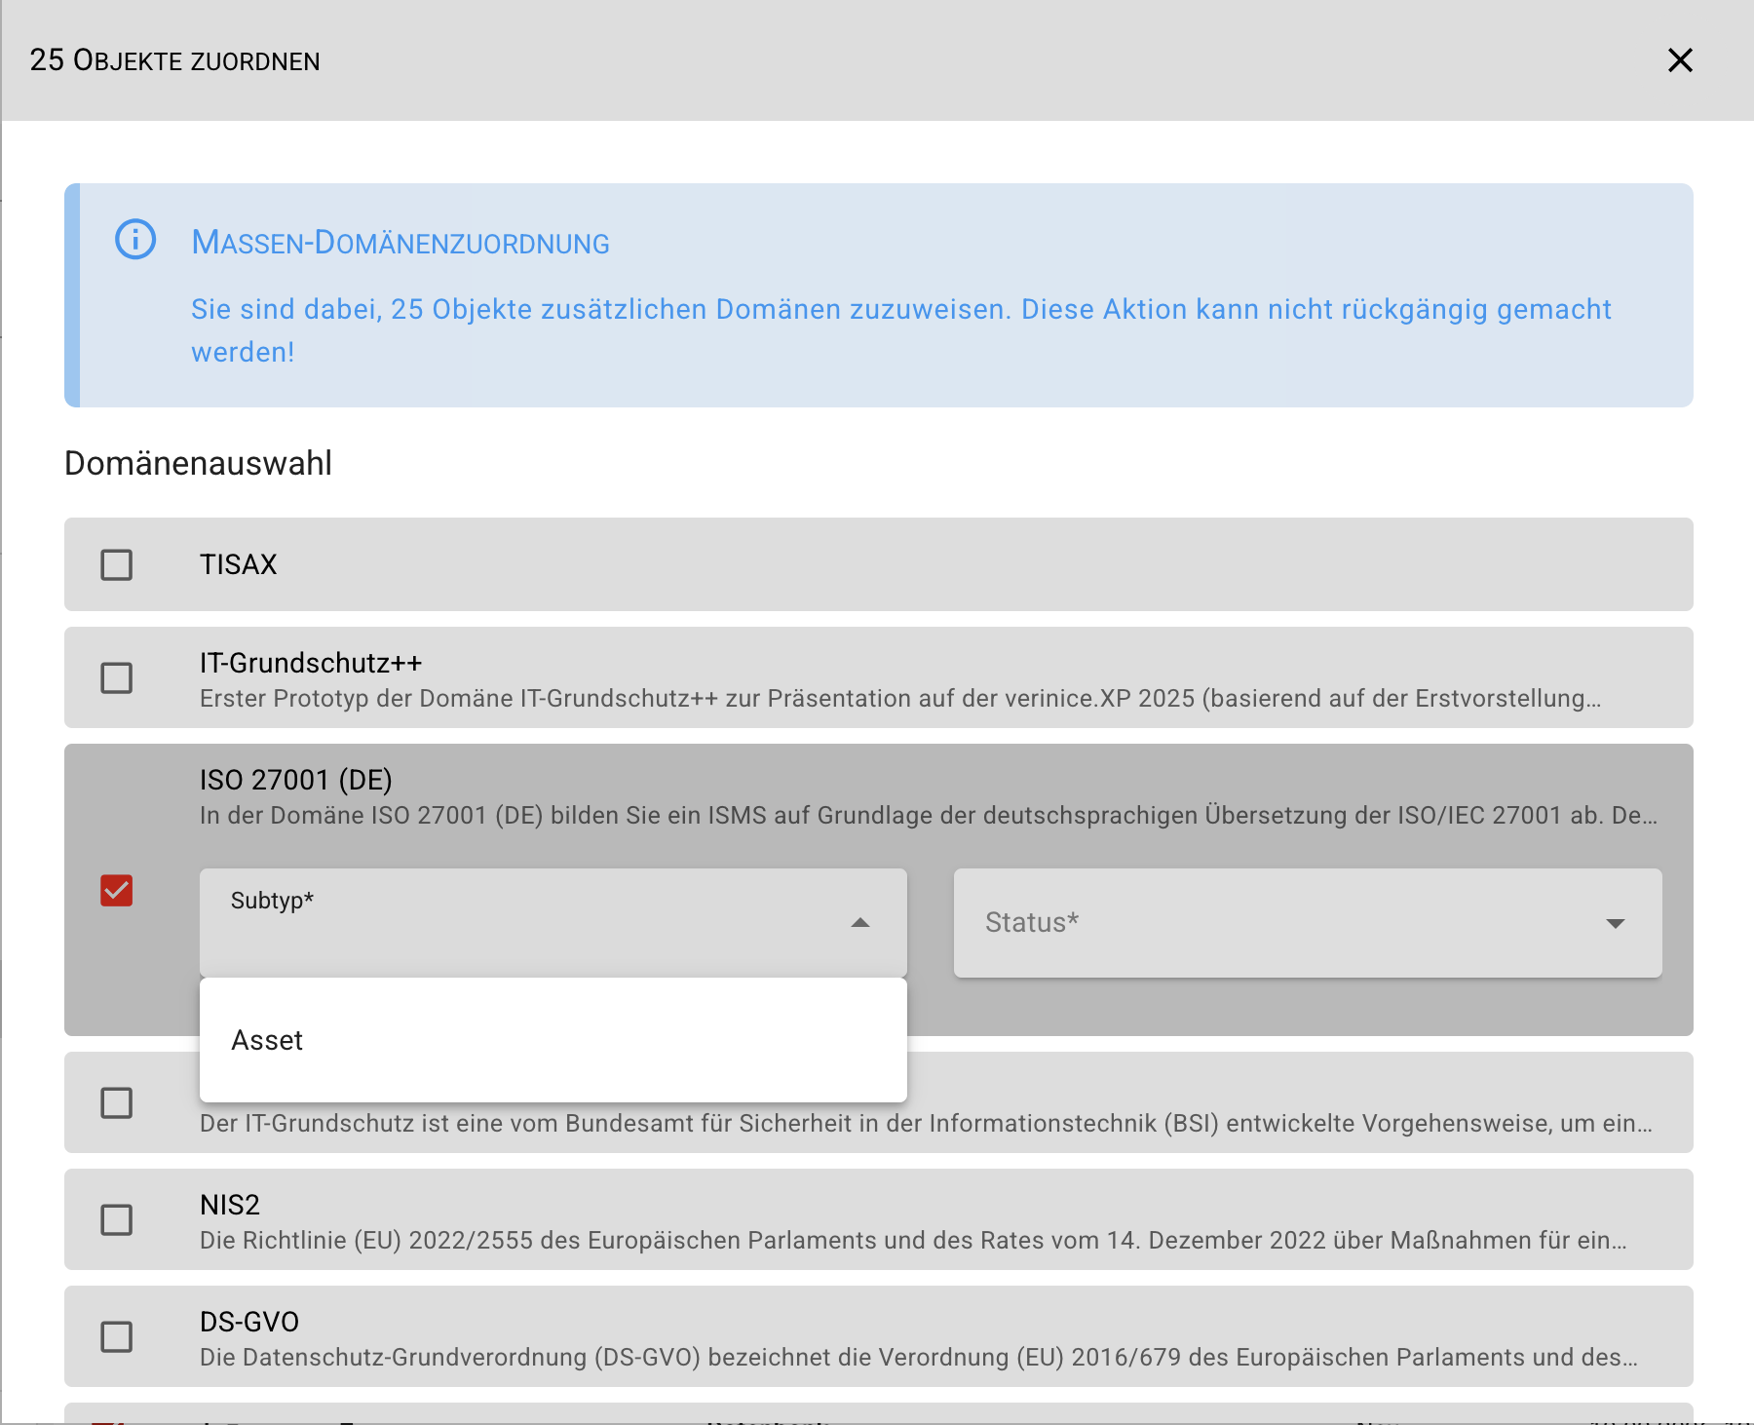Select the DS-GVO checkbox

point(117,1336)
